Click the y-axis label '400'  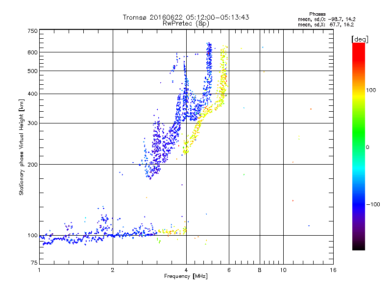point(32,94)
